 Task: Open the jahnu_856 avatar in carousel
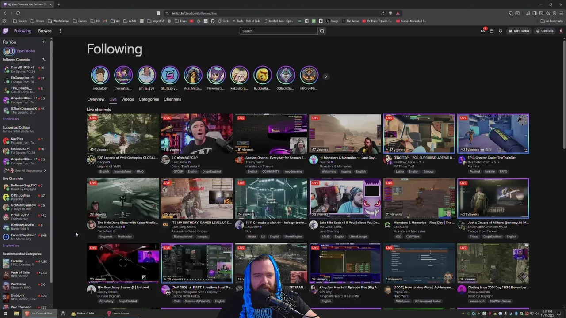point(146,75)
